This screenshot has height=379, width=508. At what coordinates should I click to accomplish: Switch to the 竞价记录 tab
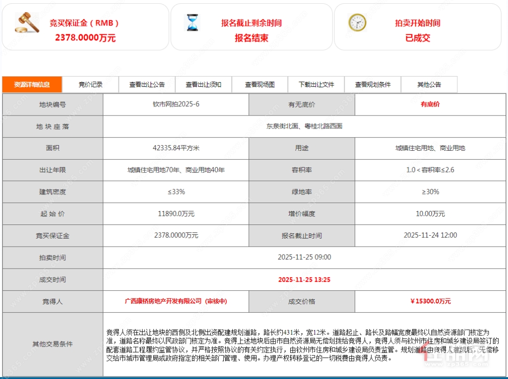[x=90, y=85]
